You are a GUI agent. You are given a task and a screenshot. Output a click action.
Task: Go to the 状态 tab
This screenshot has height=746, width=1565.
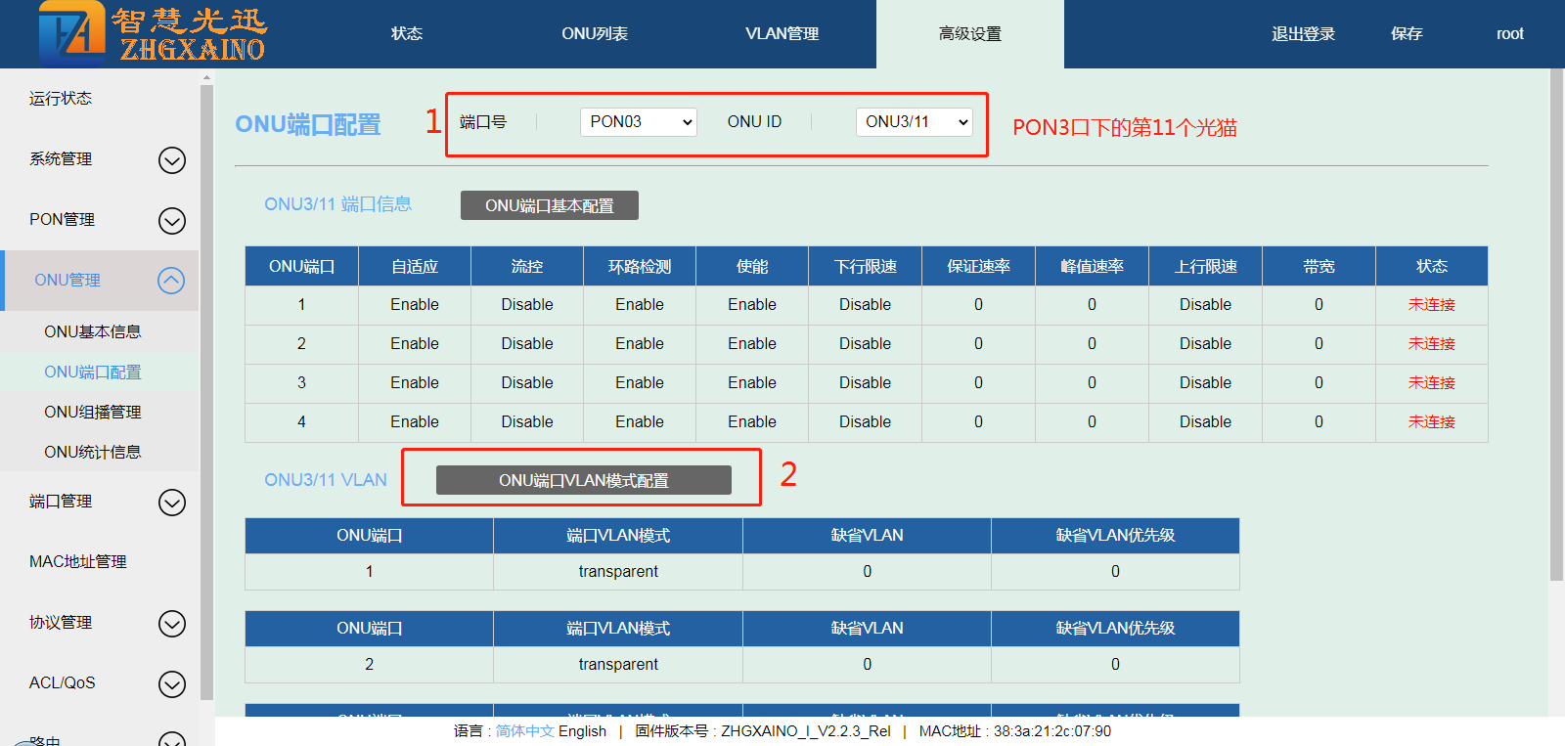coord(407,34)
